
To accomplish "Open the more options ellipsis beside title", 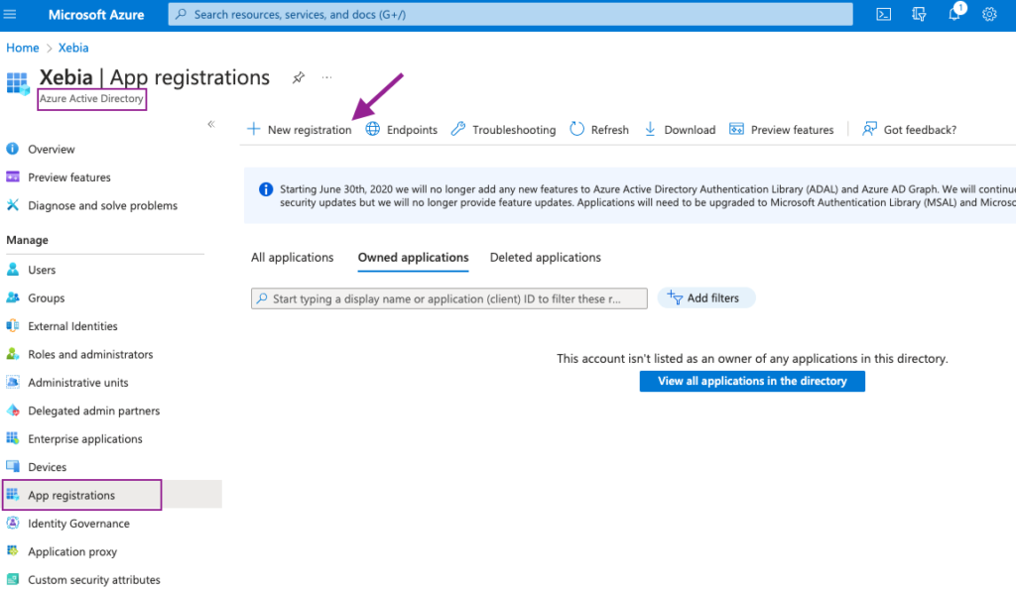I will 326,77.
